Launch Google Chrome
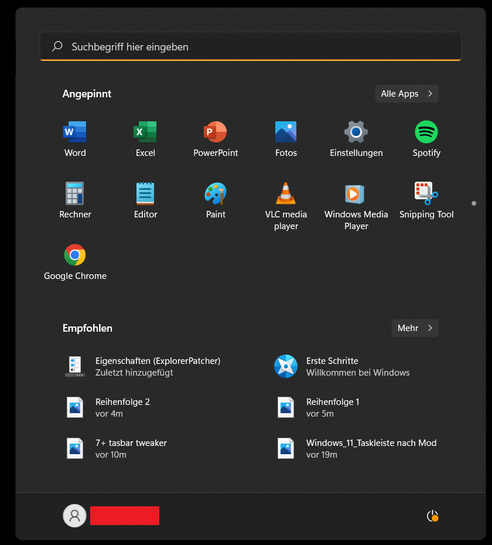 pos(75,256)
